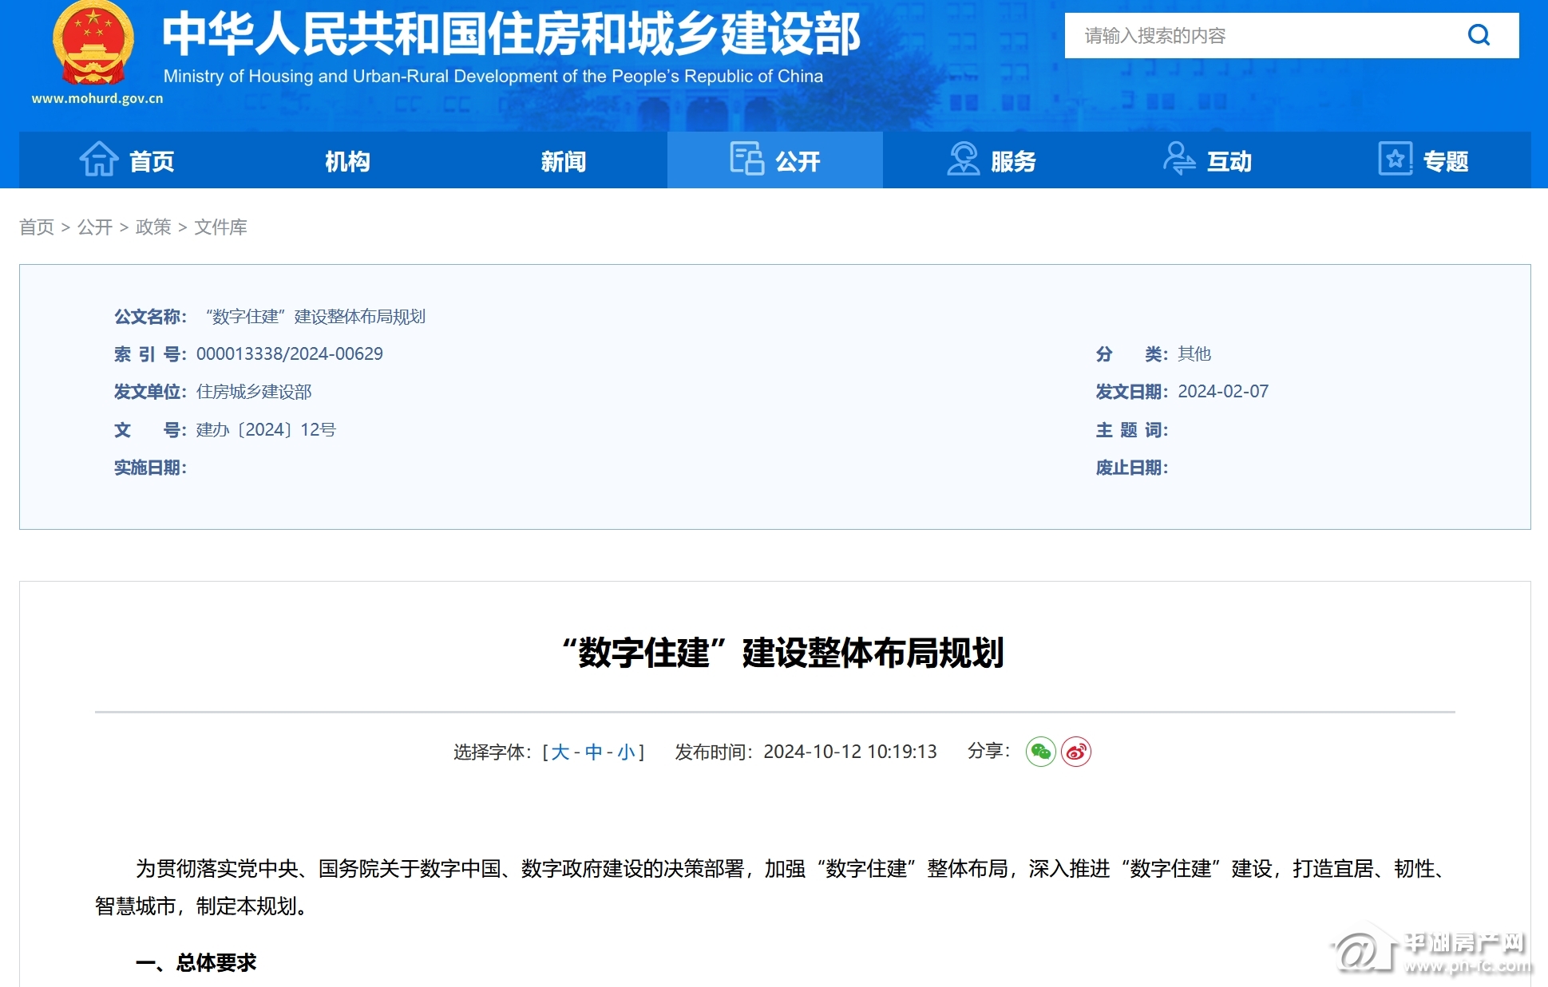Screen dimensions: 1548x987
Task: Set font size to 中
Action: [593, 752]
